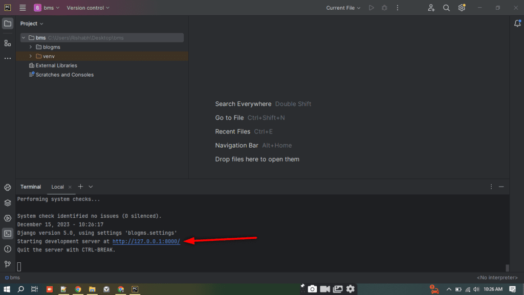Hide the Terminal tool window

click(501, 187)
